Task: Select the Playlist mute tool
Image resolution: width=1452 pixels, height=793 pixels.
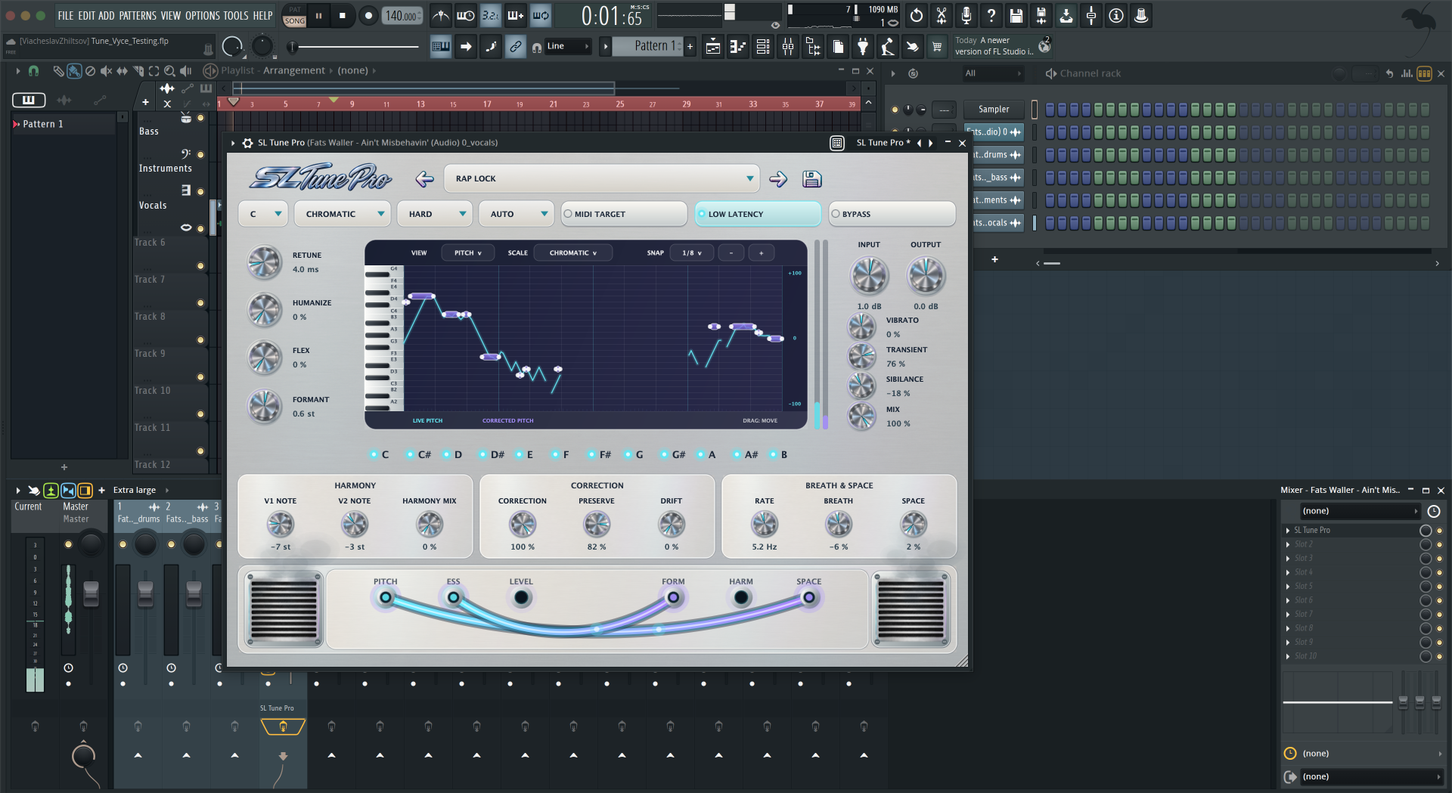Action: (106, 70)
